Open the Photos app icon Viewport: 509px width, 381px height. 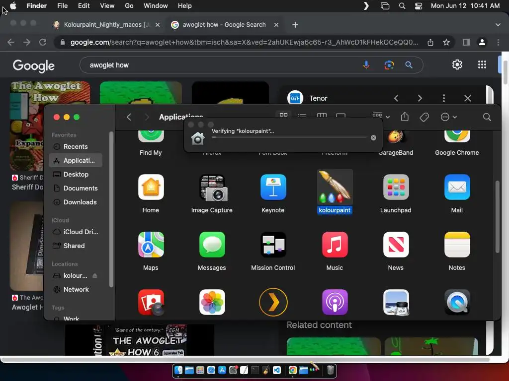pyautogui.click(x=212, y=302)
